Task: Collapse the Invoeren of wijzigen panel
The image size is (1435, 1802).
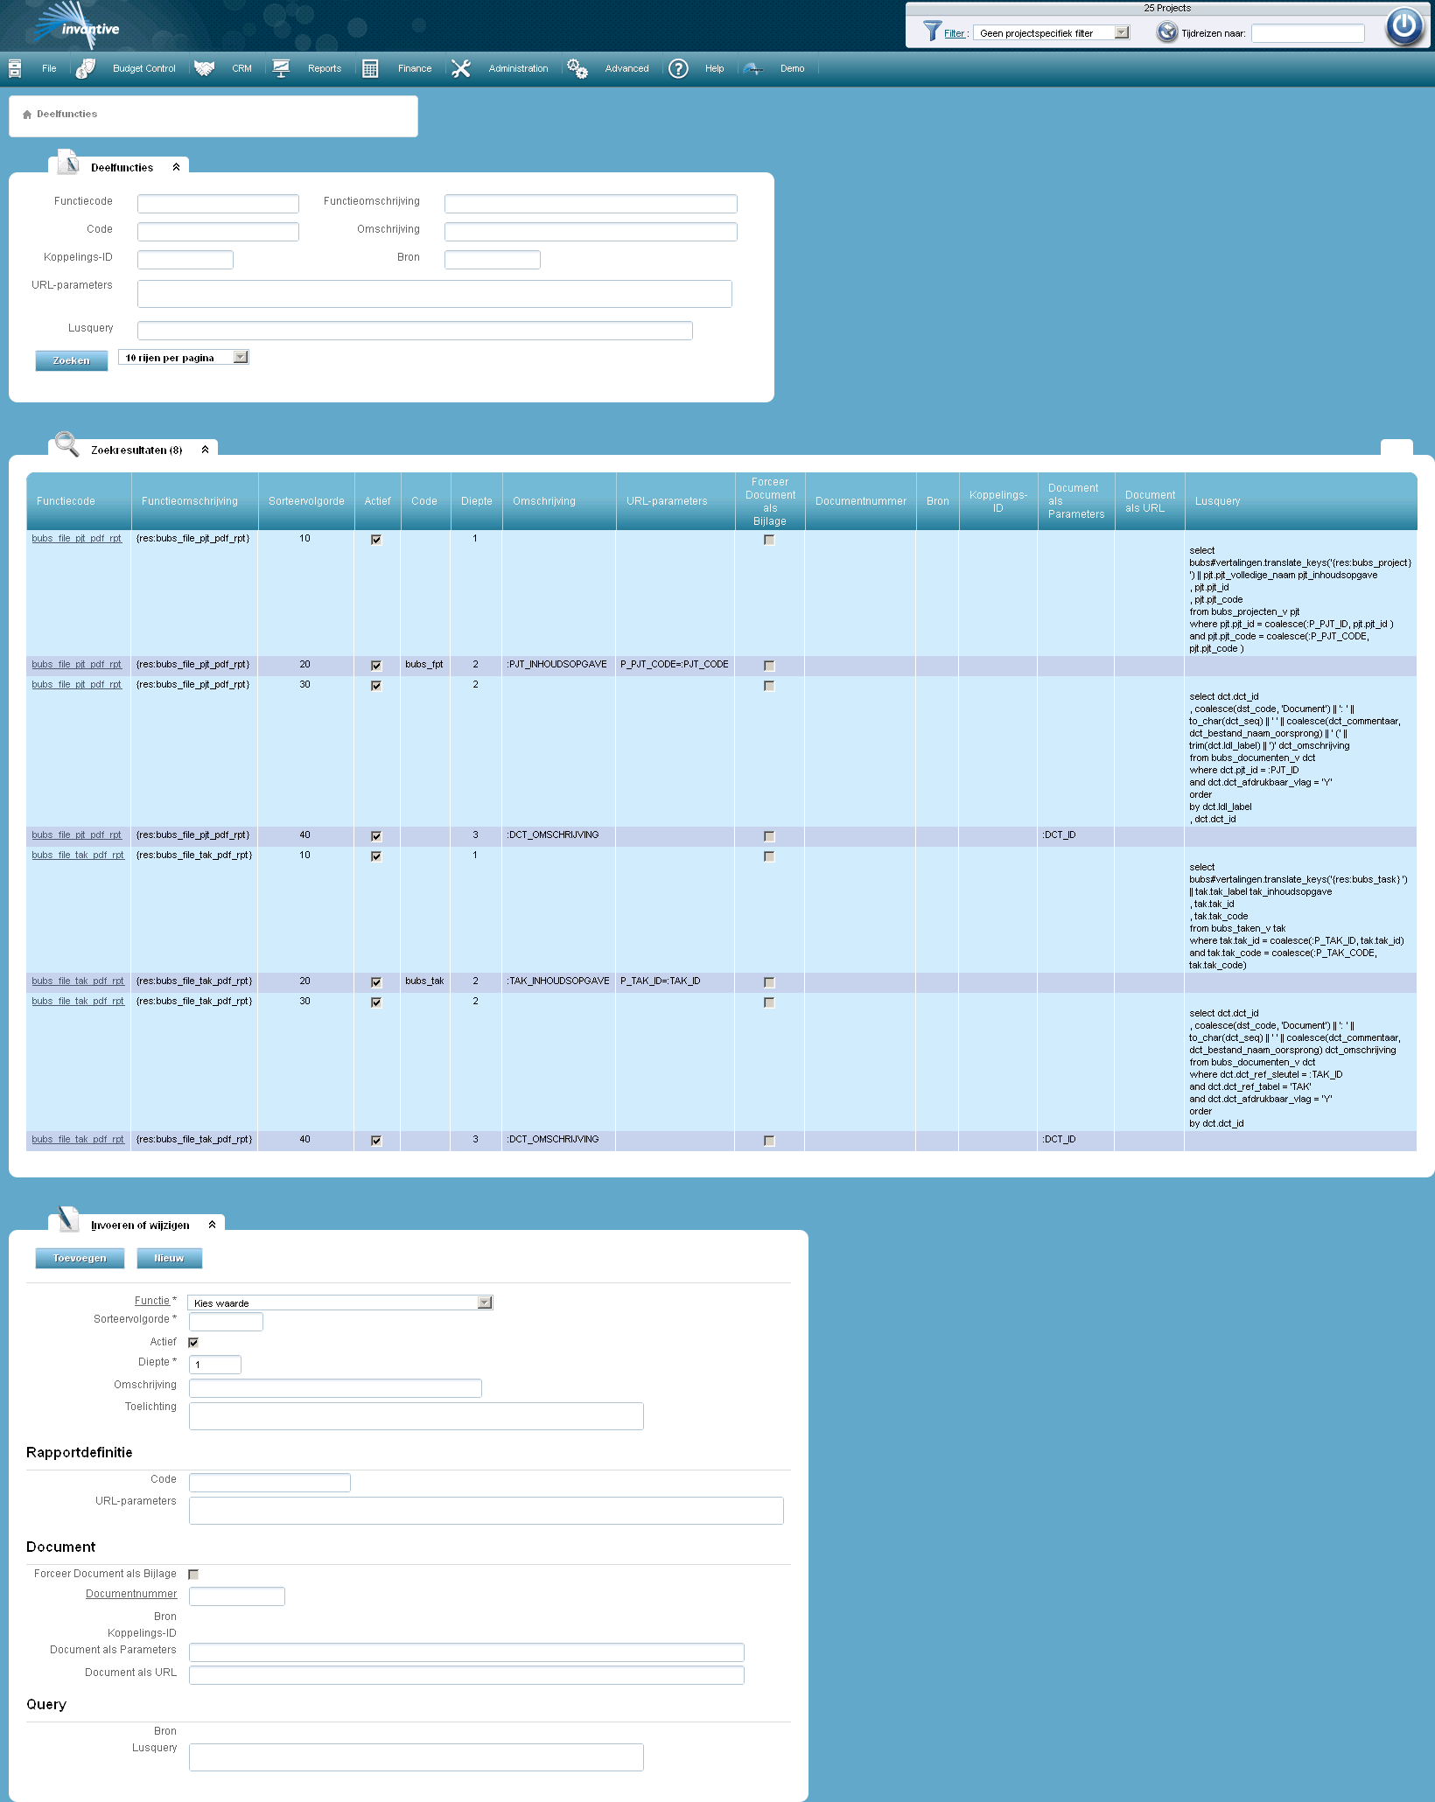Action: pos(212,1225)
